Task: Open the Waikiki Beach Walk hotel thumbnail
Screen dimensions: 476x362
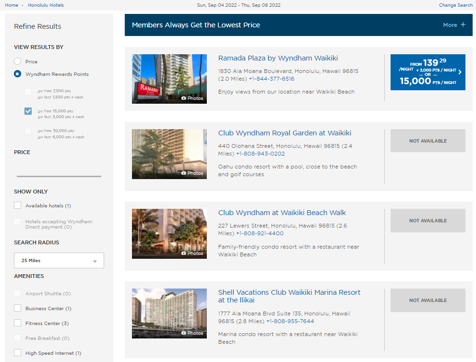Action: click(x=169, y=233)
